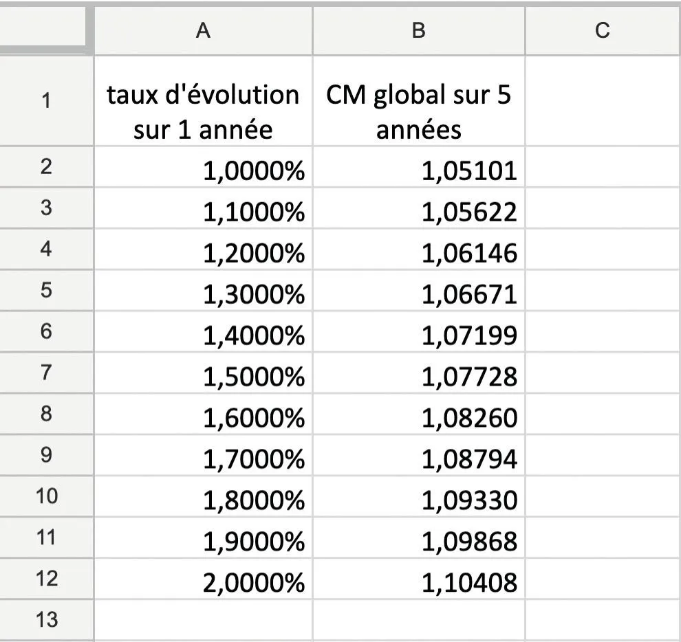Click cell "CM global sur 5 années"
This screenshot has height=642, width=681.
(x=419, y=101)
